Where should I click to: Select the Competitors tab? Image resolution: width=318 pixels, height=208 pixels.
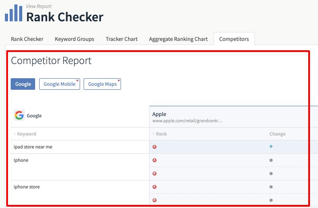[234, 39]
